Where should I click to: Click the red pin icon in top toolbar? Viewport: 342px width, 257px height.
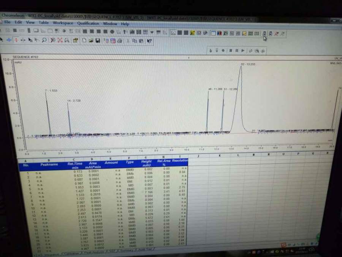(x=277, y=34)
